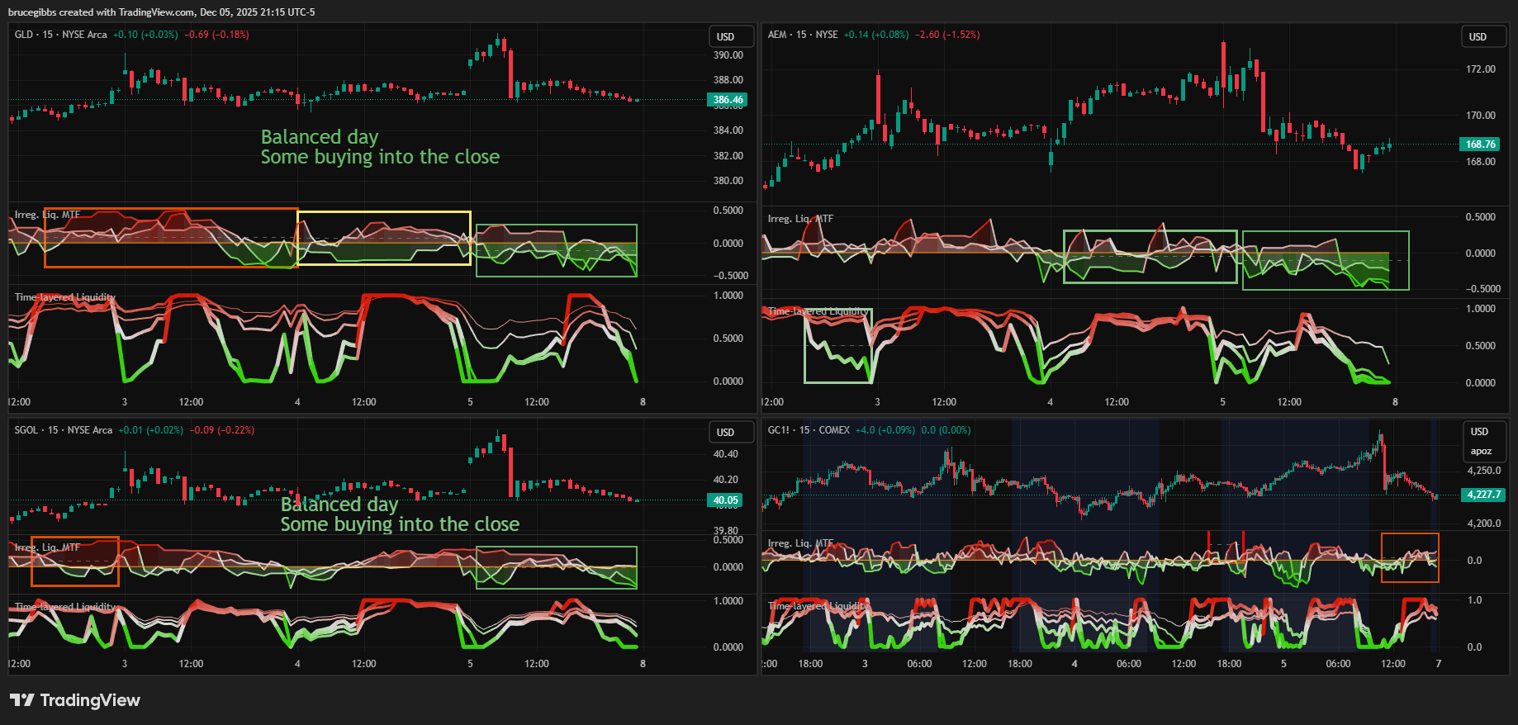The height and width of the screenshot is (725, 1518).
Task: Click the 4,227.7 price label on GC1!
Action: [x=1483, y=495]
